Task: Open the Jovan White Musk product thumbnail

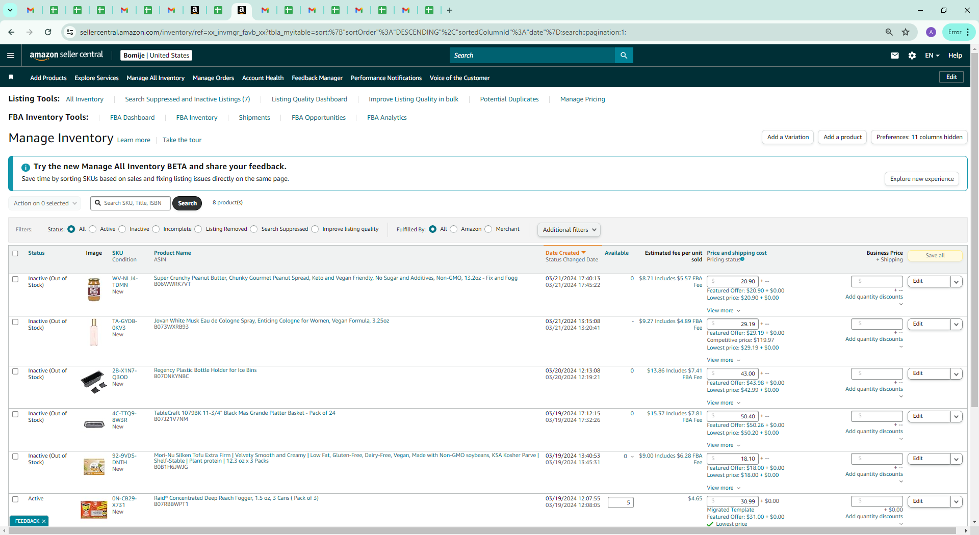Action: [x=94, y=332]
